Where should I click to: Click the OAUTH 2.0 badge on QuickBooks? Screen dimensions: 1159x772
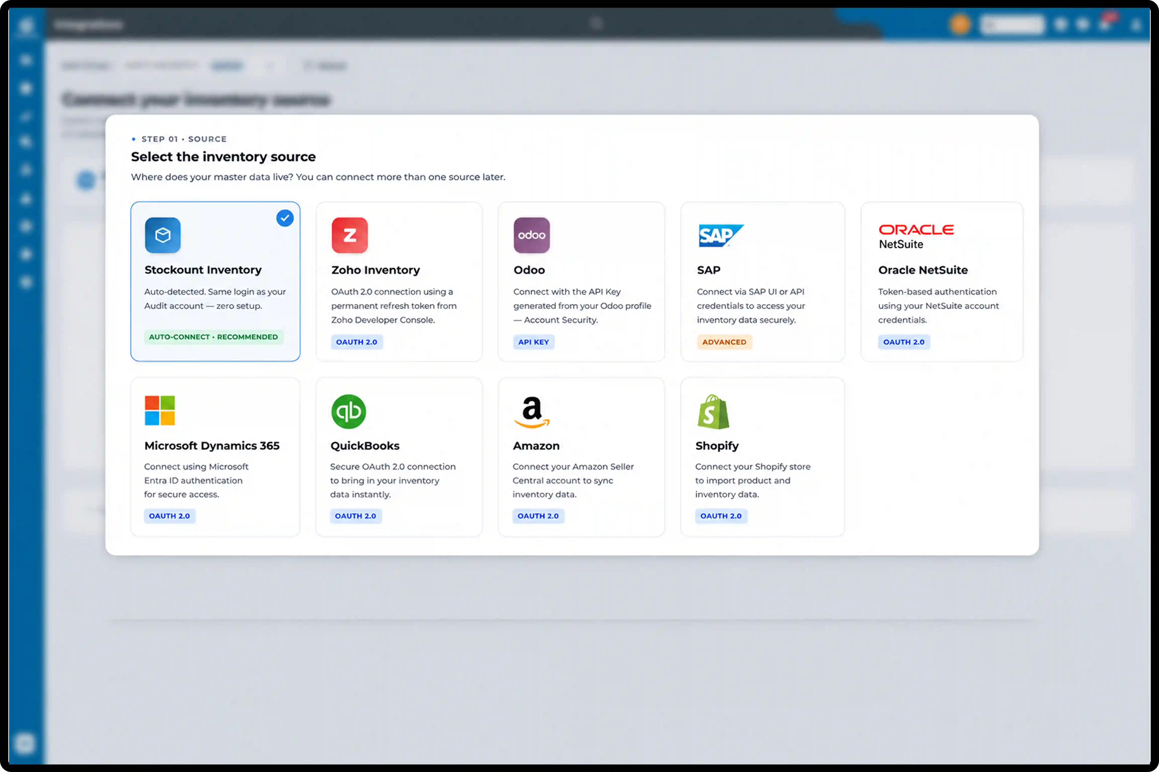tap(355, 515)
